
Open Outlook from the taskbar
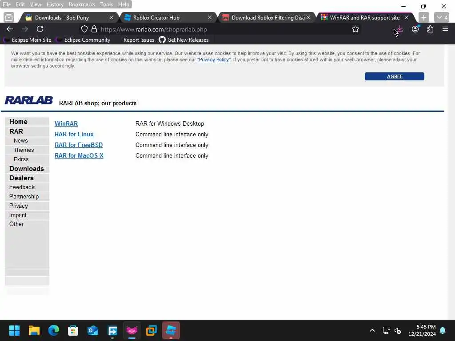pyautogui.click(x=93, y=330)
